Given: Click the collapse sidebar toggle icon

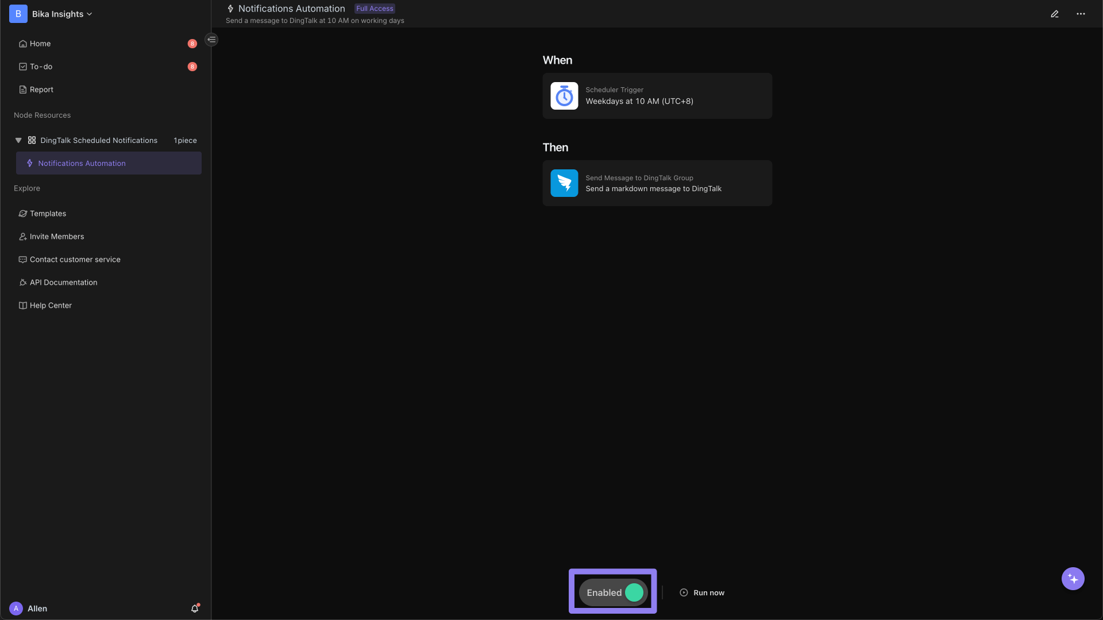Looking at the screenshot, I should coord(211,40).
